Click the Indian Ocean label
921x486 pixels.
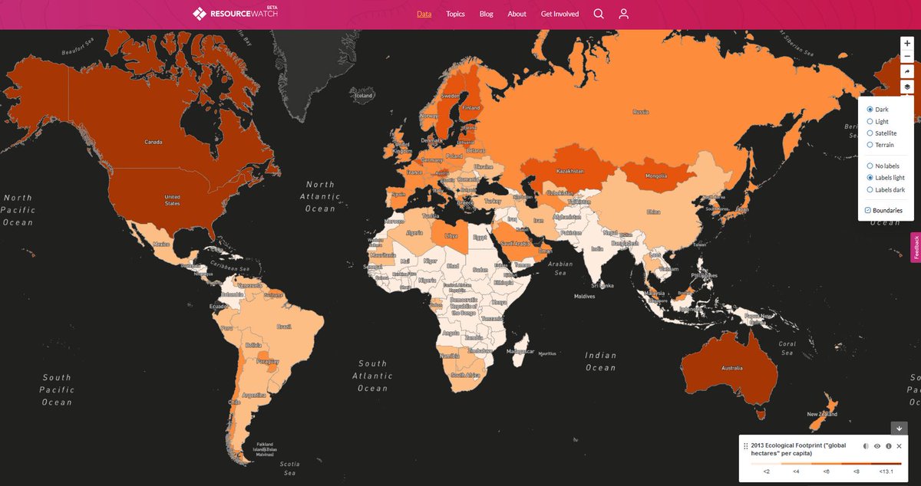(x=600, y=362)
